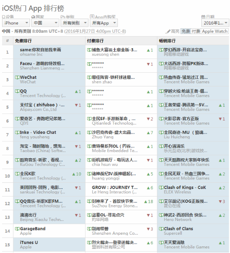The width and height of the screenshot is (230, 253).
Task: Click the 畅销排行 column header
Action: 167,41
